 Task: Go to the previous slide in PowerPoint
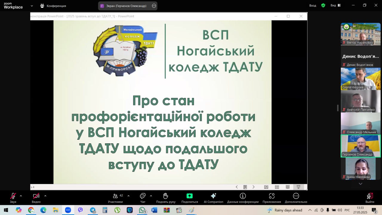coord(237,187)
